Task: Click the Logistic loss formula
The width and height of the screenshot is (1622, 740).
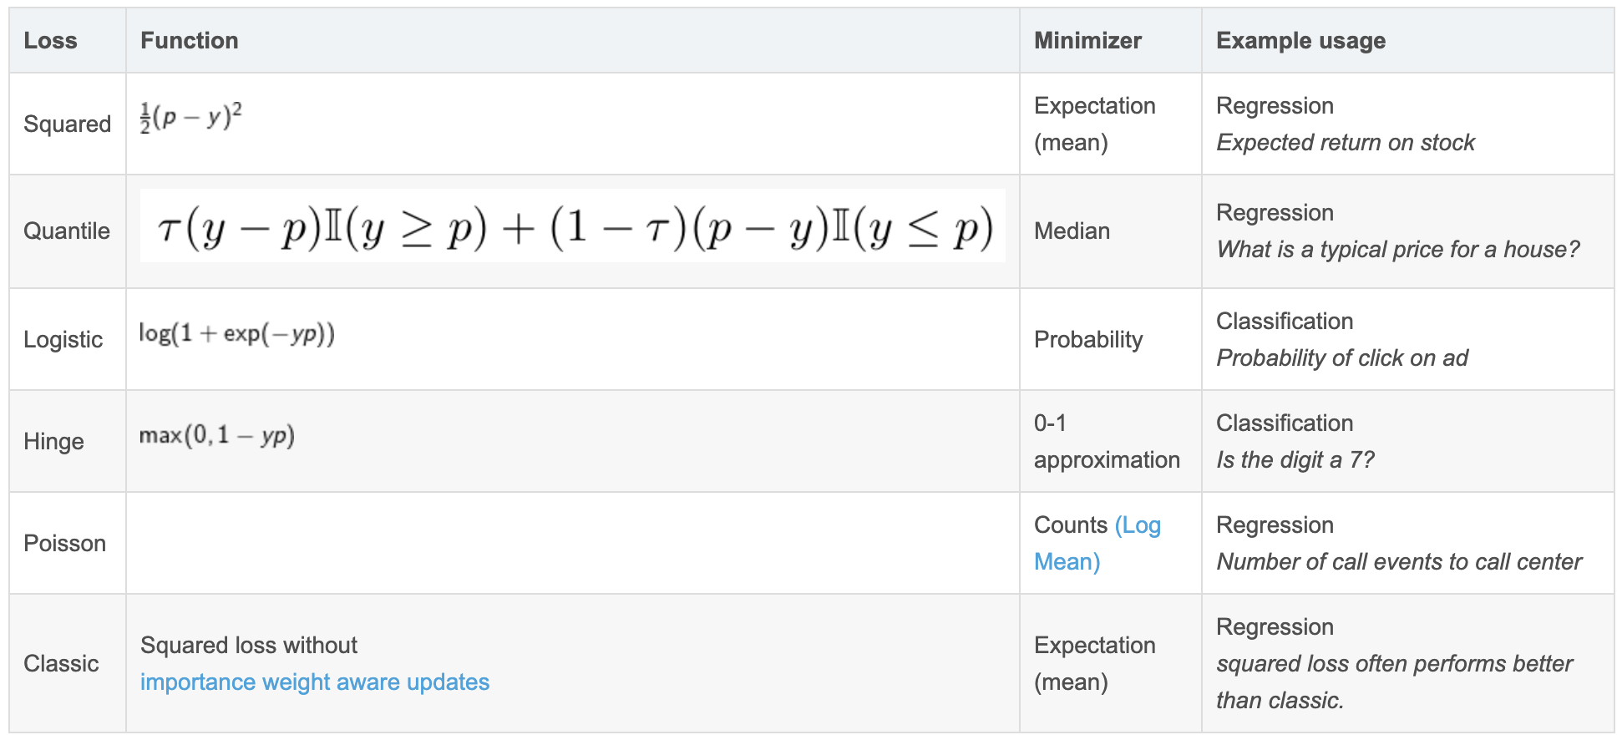Action: (236, 333)
